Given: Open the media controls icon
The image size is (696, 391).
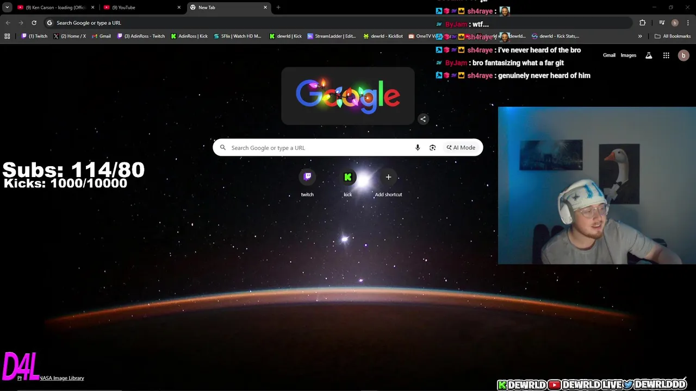Looking at the screenshot, I should point(662,23).
